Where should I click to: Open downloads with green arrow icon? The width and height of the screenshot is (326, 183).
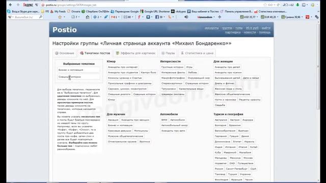click(x=297, y=5)
